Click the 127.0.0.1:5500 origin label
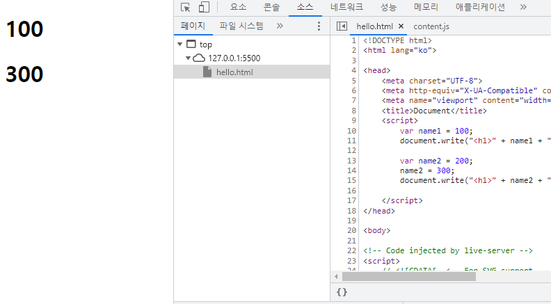The image size is (551, 304). [234, 58]
